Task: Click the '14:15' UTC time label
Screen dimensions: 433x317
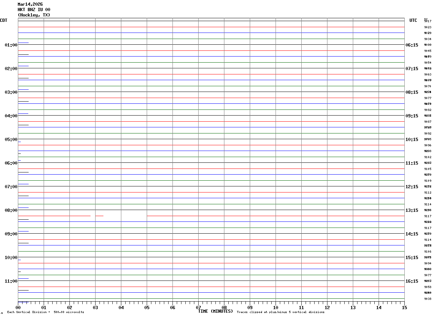Action: (412, 234)
